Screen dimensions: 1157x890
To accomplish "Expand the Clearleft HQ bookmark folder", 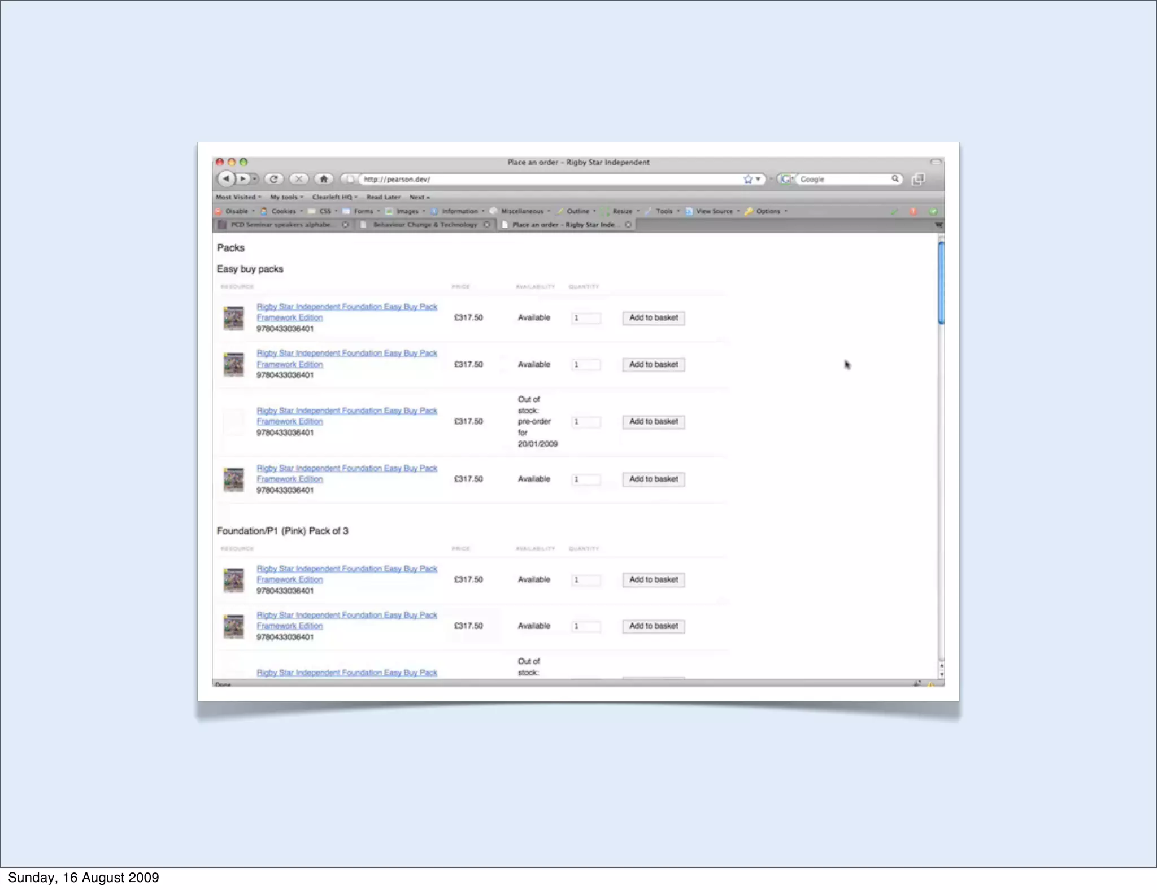I will 334,197.
